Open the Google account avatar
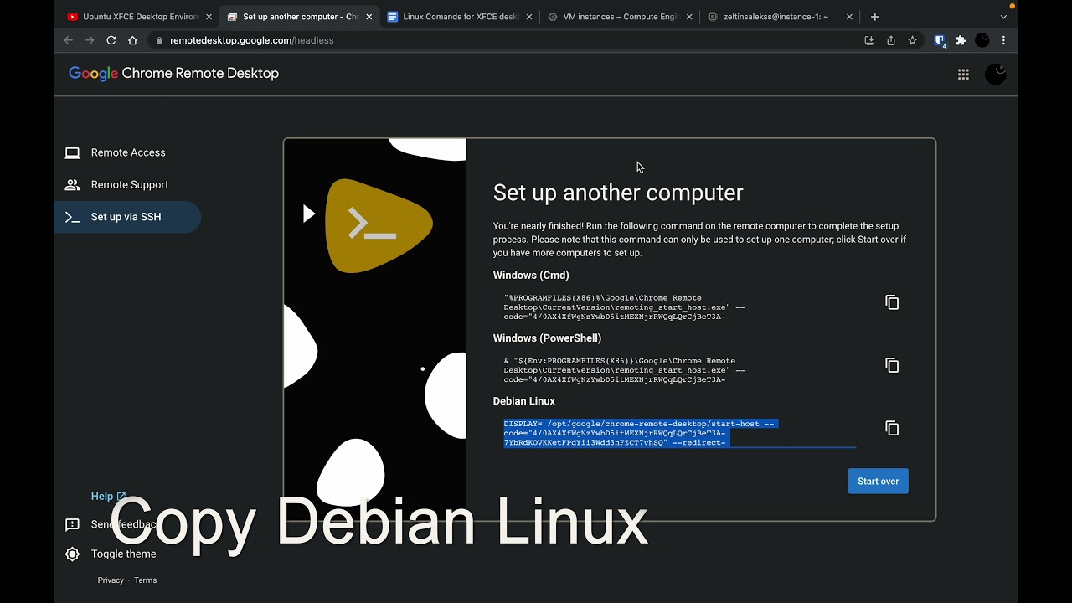Screen dimensions: 1072x603 tap(995, 75)
